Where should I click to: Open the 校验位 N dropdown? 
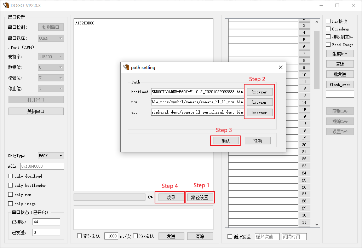(51, 78)
